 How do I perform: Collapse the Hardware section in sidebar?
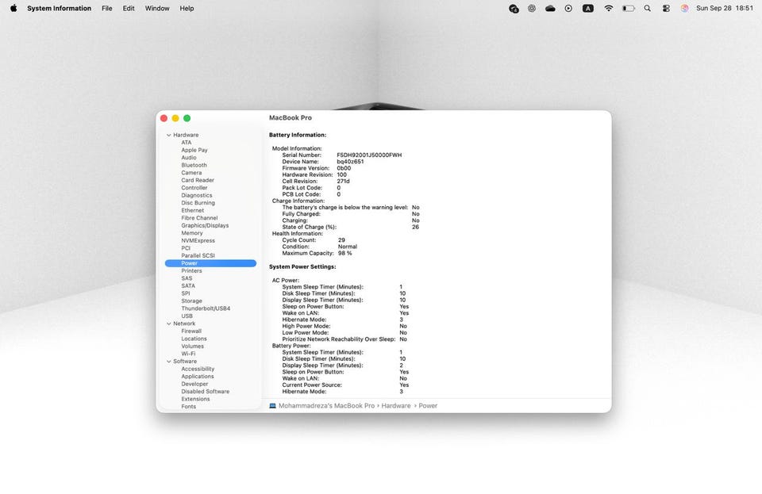point(168,136)
